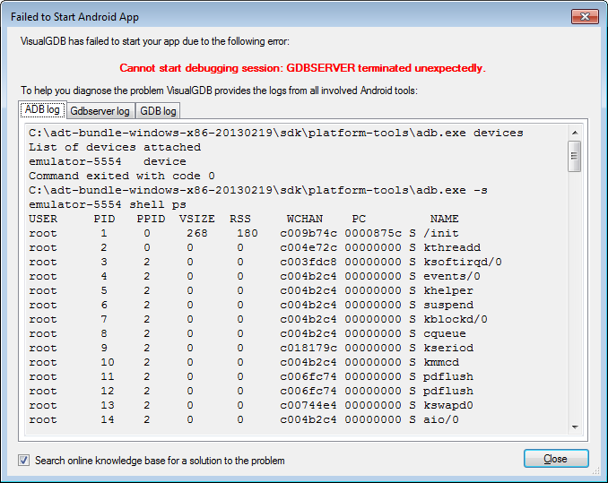Click the scrollbar down arrow in log
This screenshot has height=483, width=608.
(x=575, y=427)
